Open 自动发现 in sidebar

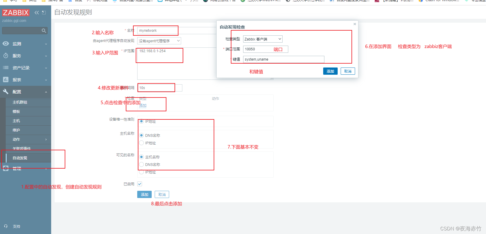tap(20, 158)
